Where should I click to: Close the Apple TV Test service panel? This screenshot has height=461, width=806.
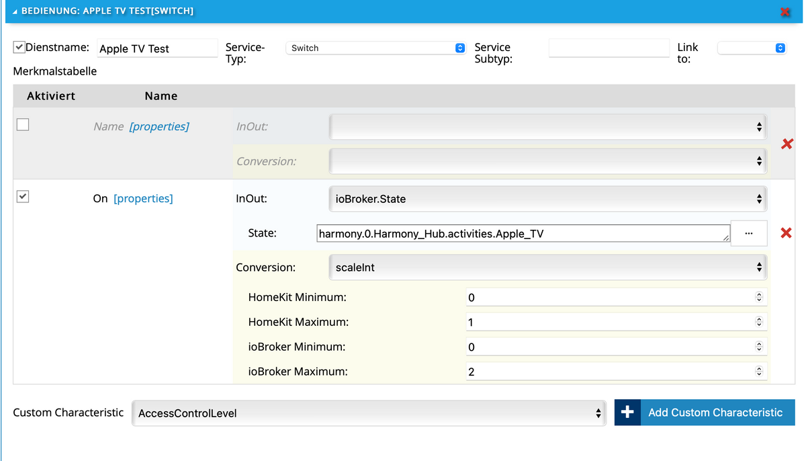tap(785, 12)
